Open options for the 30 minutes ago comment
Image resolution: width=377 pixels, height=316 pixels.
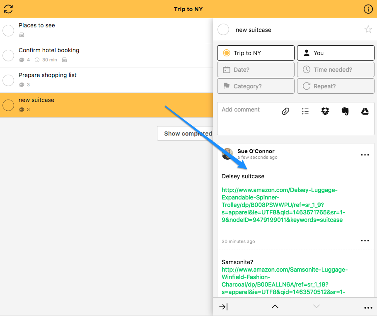[x=365, y=241]
